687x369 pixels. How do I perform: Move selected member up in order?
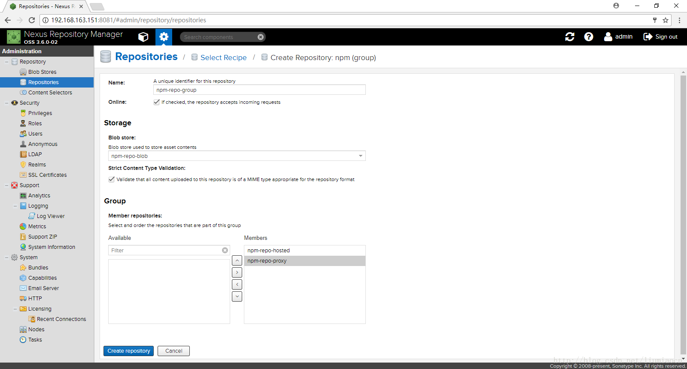(x=237, y=260)
